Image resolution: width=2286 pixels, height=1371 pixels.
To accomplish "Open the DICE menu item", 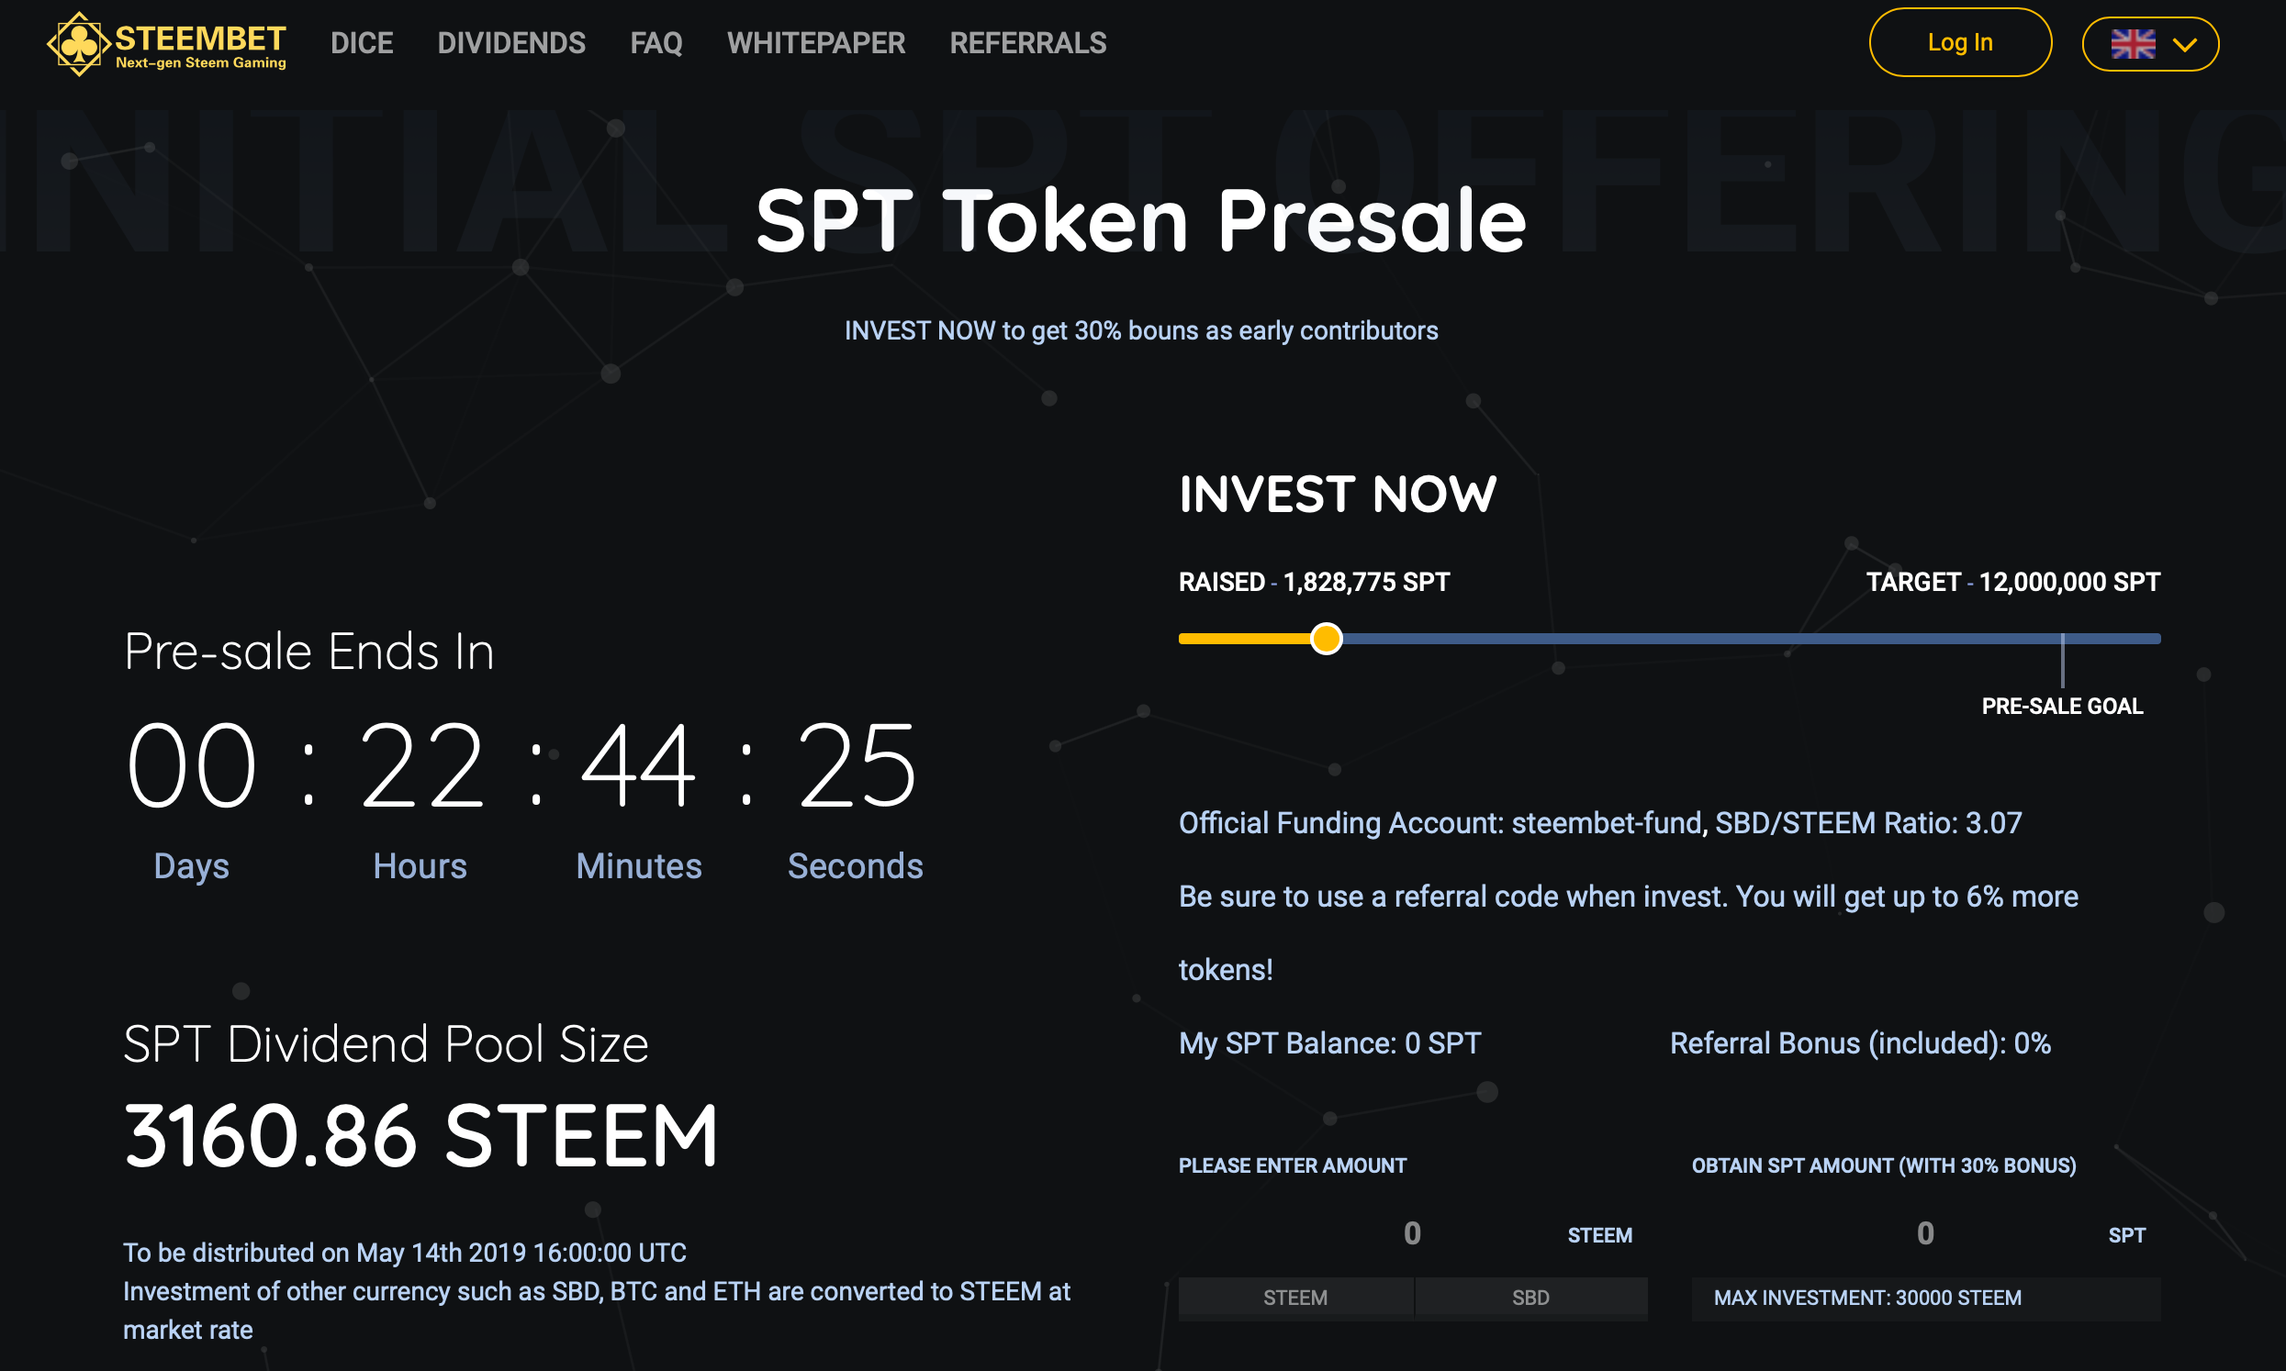I will (x=362, y=43).
